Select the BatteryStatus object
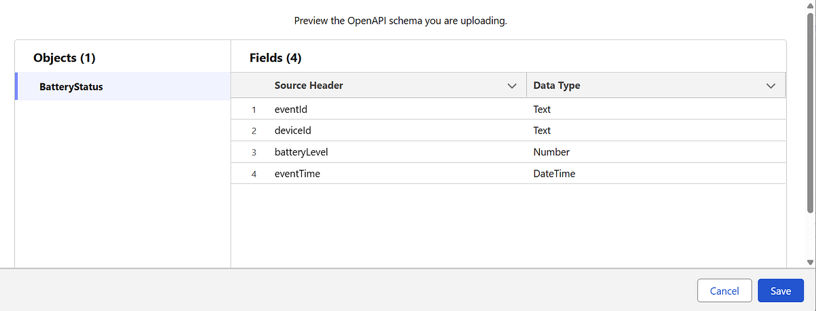 (x=71, y=87)
